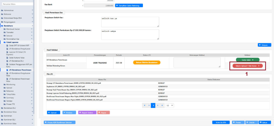Click the Undah download button
The height and width of the screenshot is (126, 274).
click(x=251, y=122)
